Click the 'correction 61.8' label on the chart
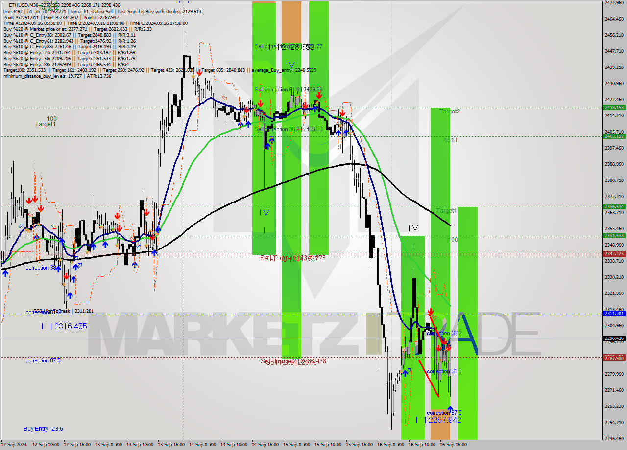 click(444, 371)
